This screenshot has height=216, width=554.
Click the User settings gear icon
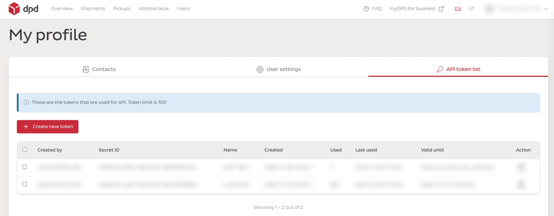point(260,69)
